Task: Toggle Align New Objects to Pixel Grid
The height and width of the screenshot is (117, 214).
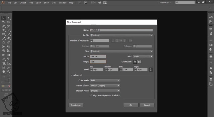Action: (91, 95)
